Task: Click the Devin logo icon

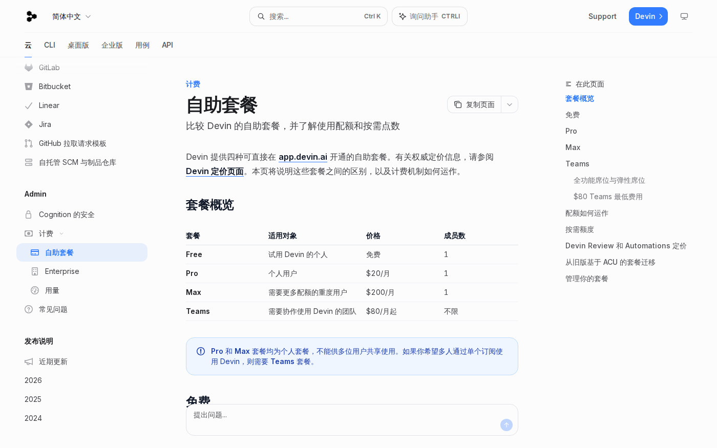Action: [x=31, y=16]
